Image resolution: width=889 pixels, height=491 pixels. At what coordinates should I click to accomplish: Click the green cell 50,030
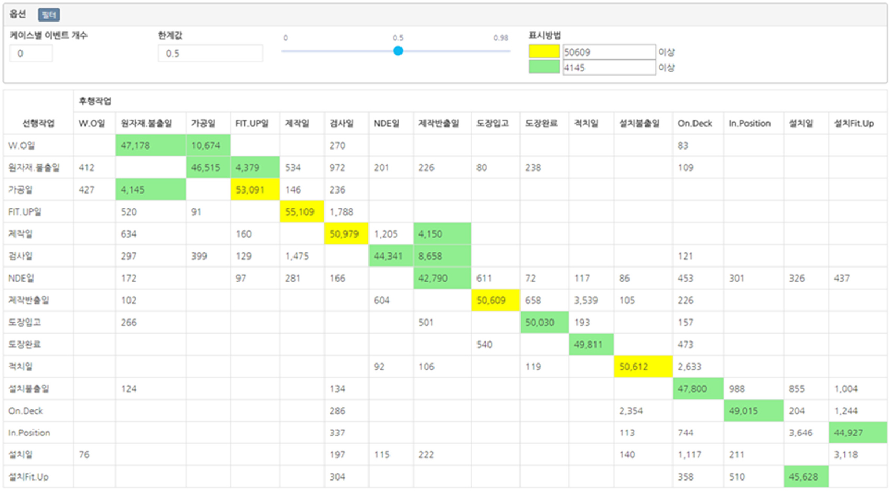coord(544,322)
